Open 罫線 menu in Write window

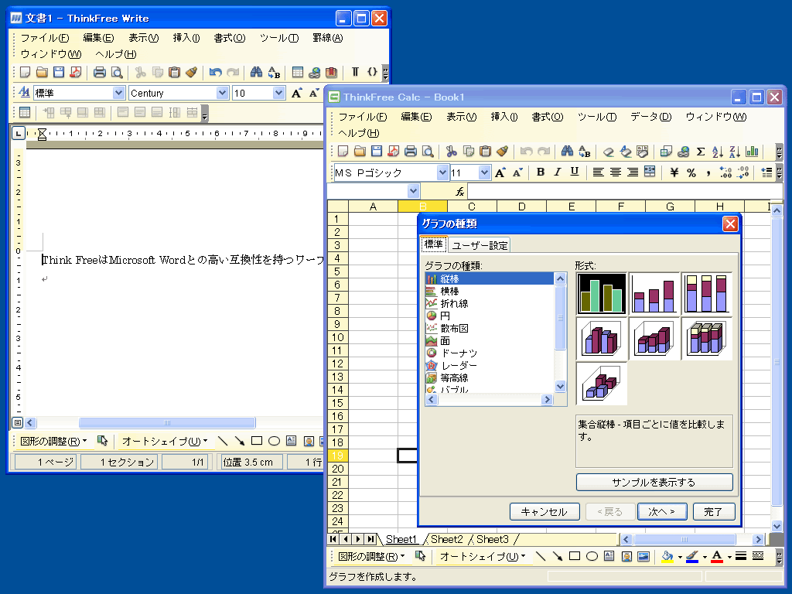point(328,38)
